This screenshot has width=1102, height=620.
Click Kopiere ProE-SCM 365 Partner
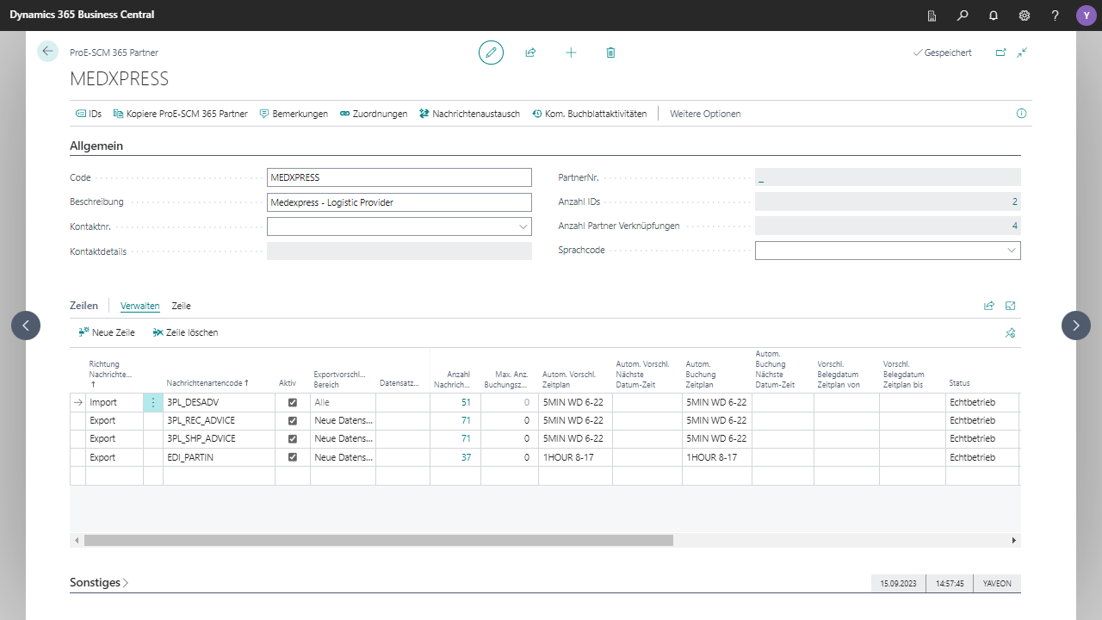point(180,114)
